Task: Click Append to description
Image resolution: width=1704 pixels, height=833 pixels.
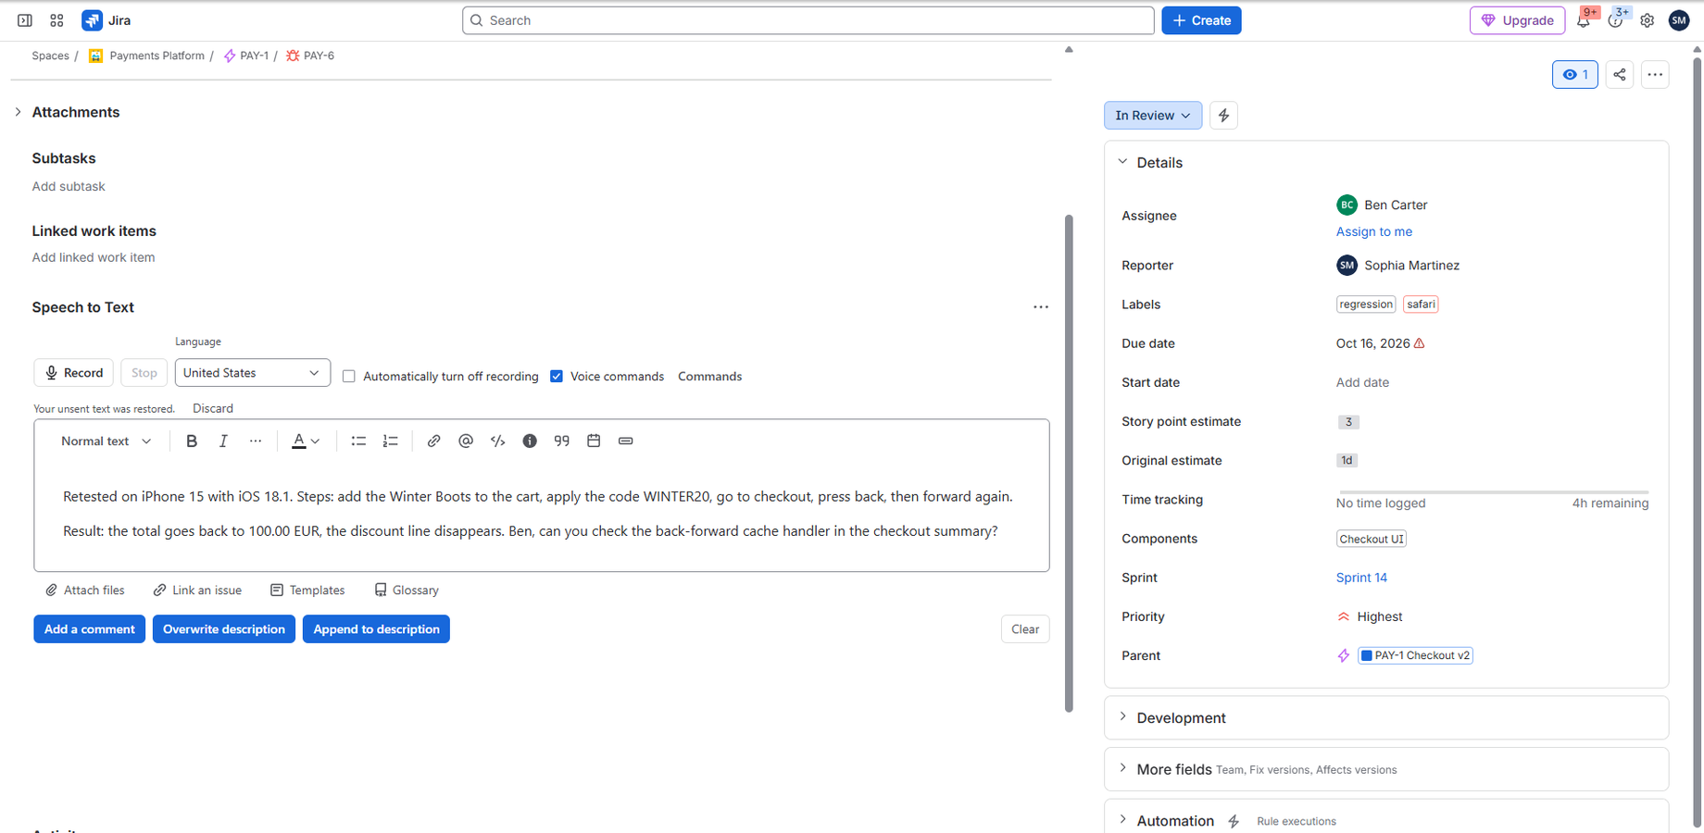Action: pyautogui.click(x=376, y=629)
